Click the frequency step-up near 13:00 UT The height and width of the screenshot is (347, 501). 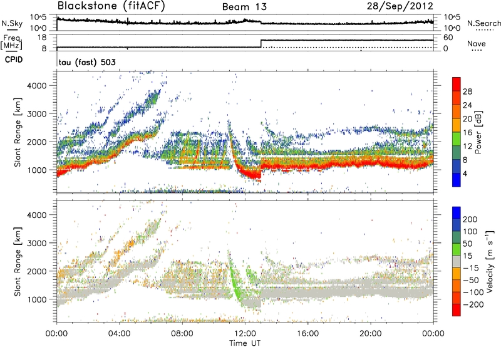click(261, 43)
